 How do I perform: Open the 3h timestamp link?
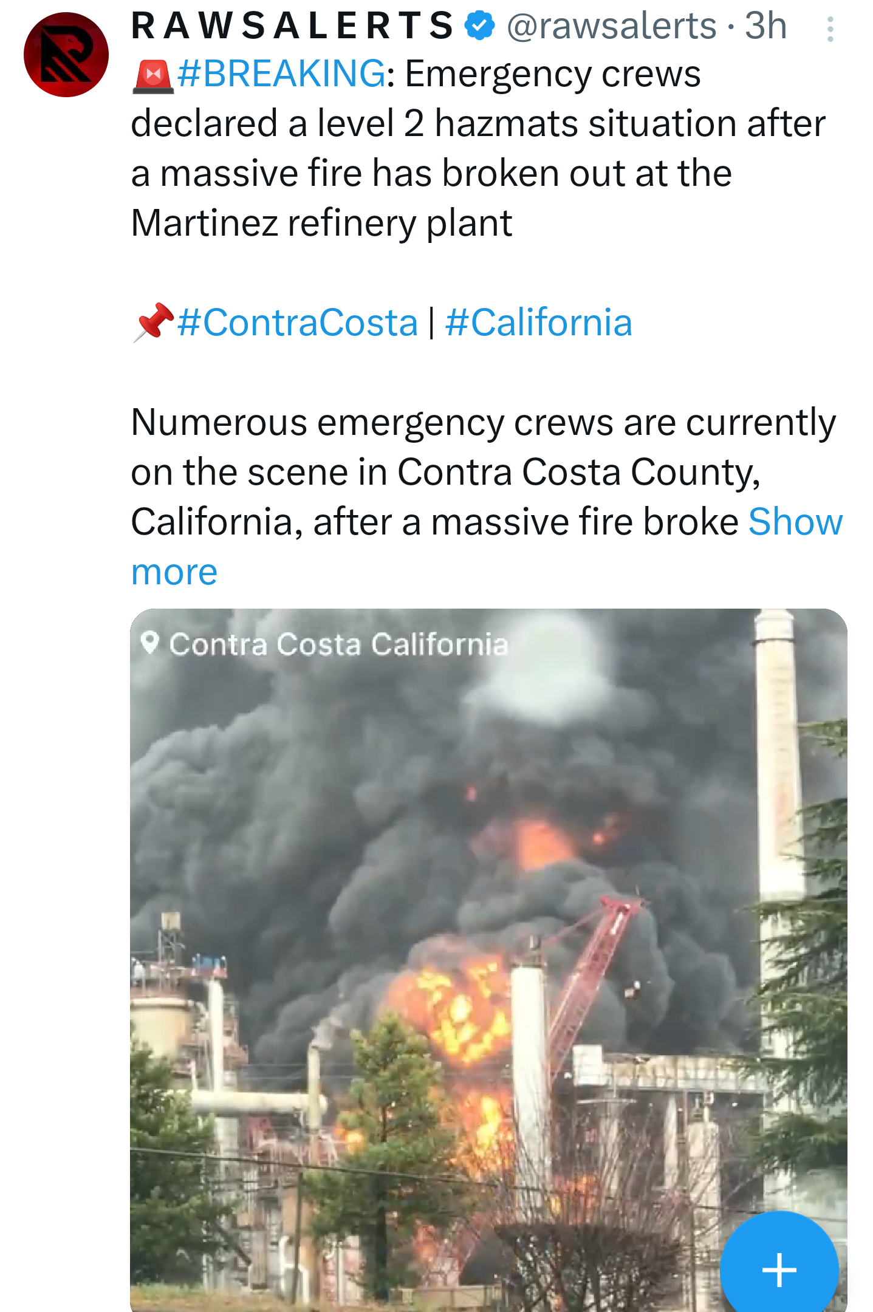[765, 26]
